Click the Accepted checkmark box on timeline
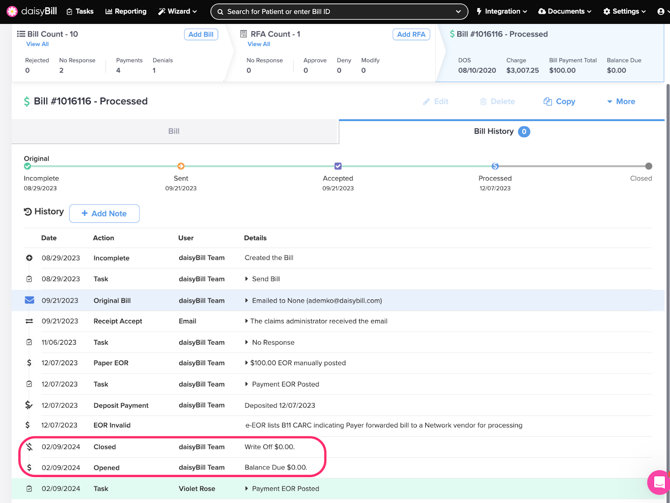670x503 pixels. [338, 166]
